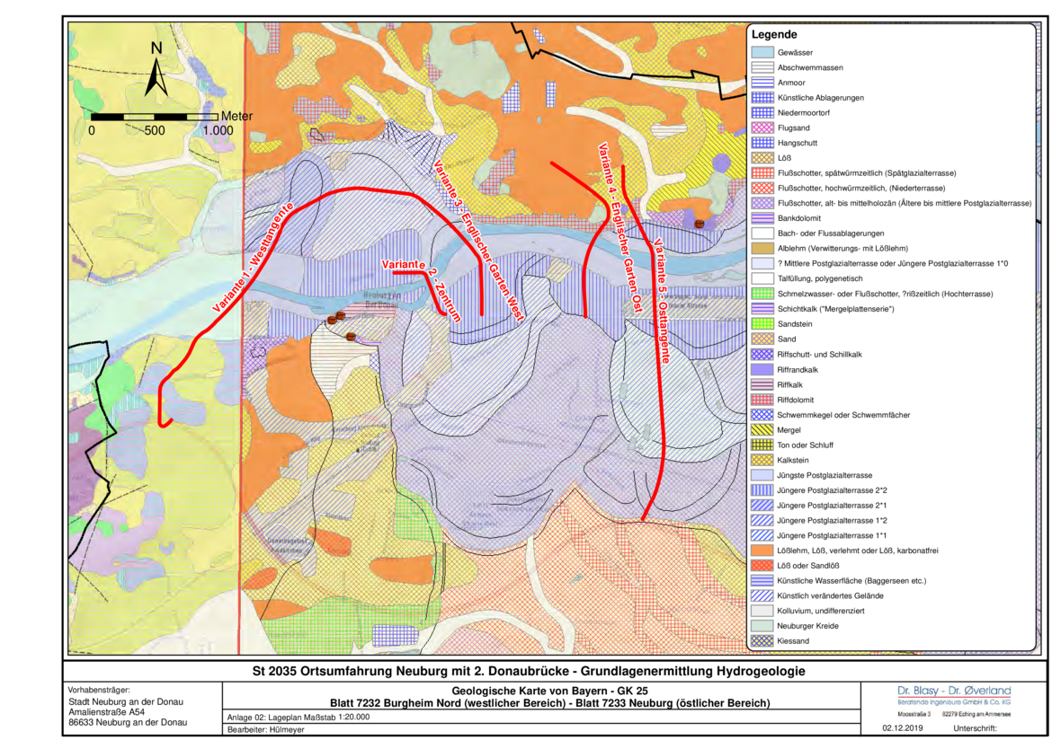Click the 'Anlage 02: Lageplan Maßstab 1:20.000' text
This screenshot has height=749, width=1061.
[x=299, y=718]
